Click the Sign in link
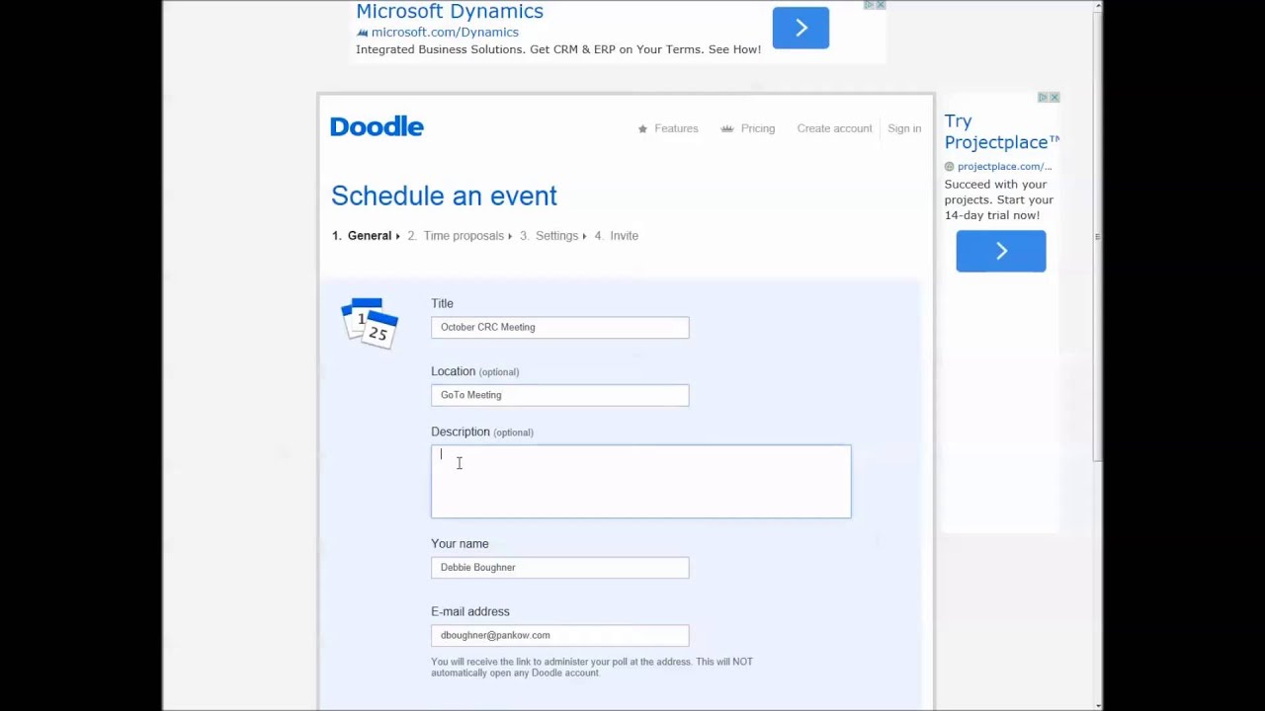1265x711 pixels. [x=904, y=128]
